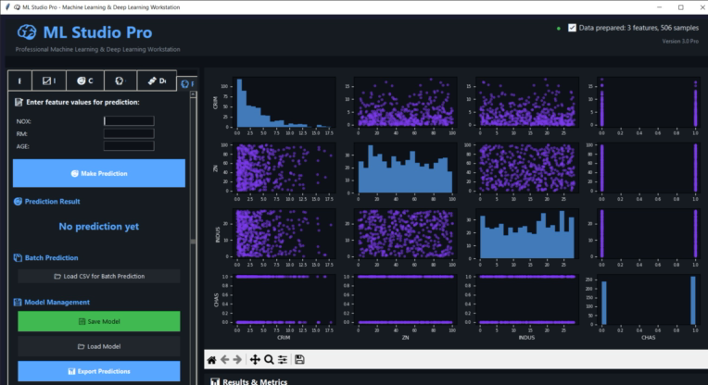Viewport: 708px width, 385px height.
Task: Click scatter plot of ZN (y) against CHAS (x)
Action: tap(648, 168)
